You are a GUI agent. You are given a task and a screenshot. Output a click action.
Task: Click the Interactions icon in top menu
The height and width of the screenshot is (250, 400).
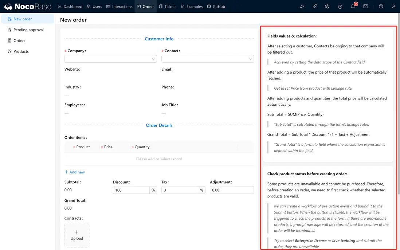(109, 7)
